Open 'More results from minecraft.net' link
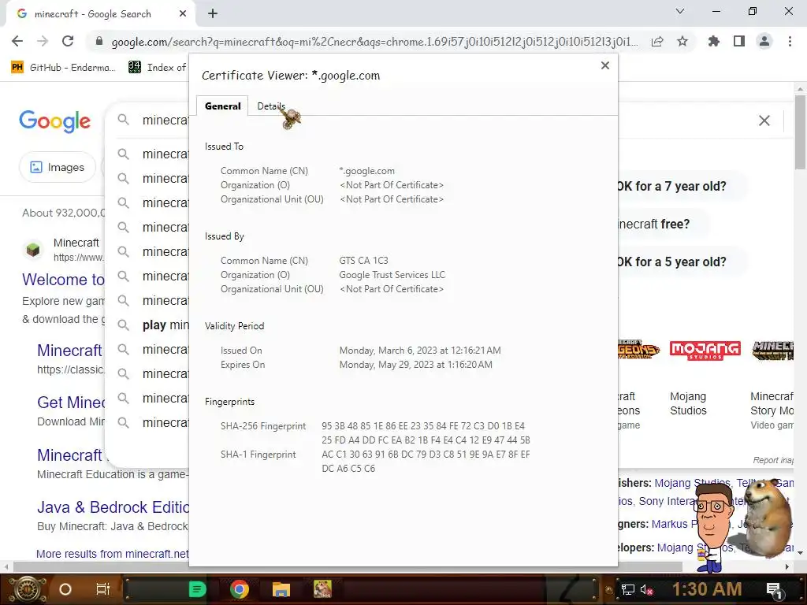807x605 pixels. tap(112, 554)
